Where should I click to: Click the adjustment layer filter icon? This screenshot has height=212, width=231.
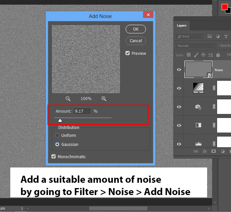[x=218, y=36]
